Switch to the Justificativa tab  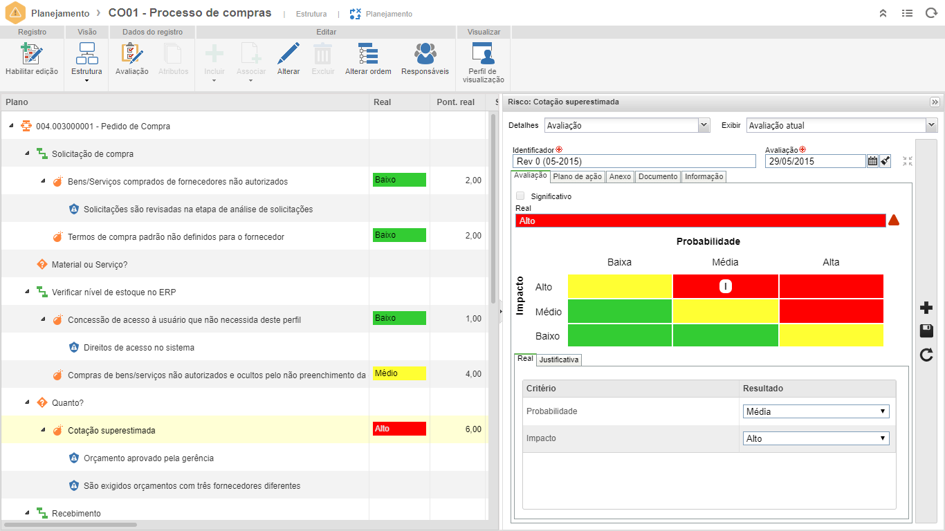559,360
